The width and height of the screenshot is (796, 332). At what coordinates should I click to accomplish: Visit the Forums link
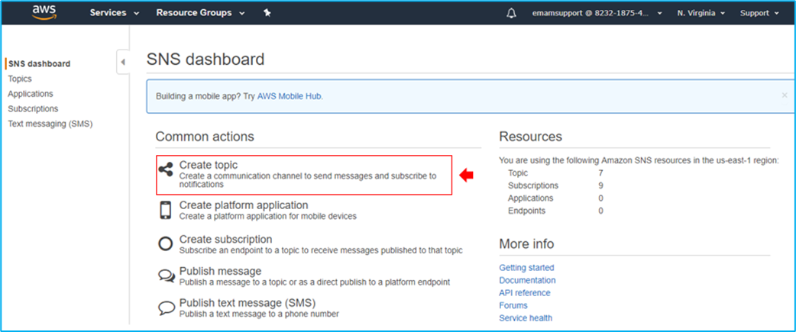(513, 305)
